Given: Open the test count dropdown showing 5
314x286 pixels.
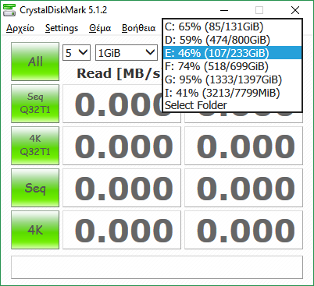Looking at the screenshot, I should point(77,53).
